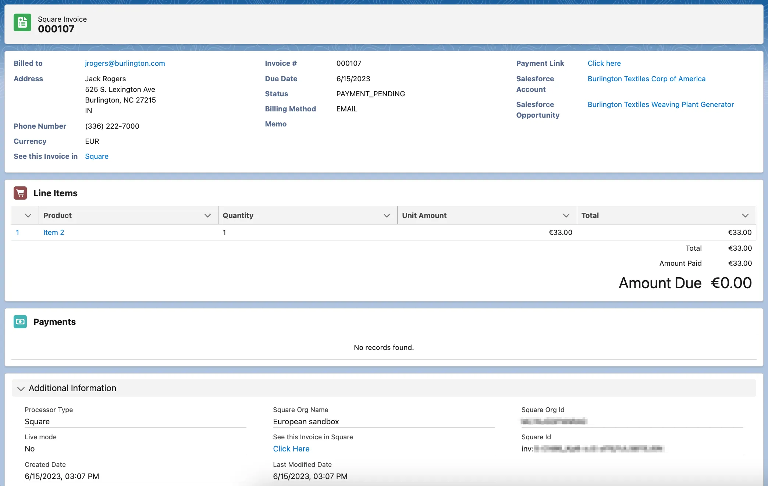Screen dimensions: 768x486
Task: Select the European sandbox org name
Action: tap(306, 421)
